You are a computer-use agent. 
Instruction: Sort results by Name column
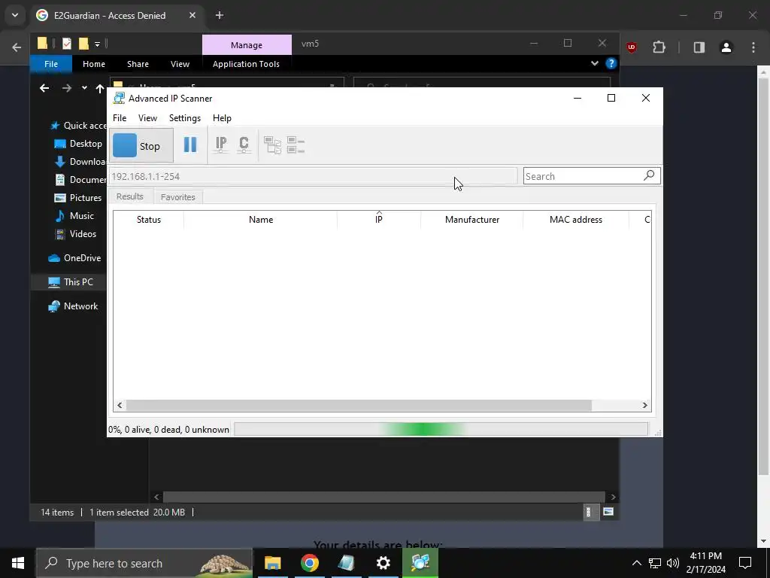coord(261,220)
